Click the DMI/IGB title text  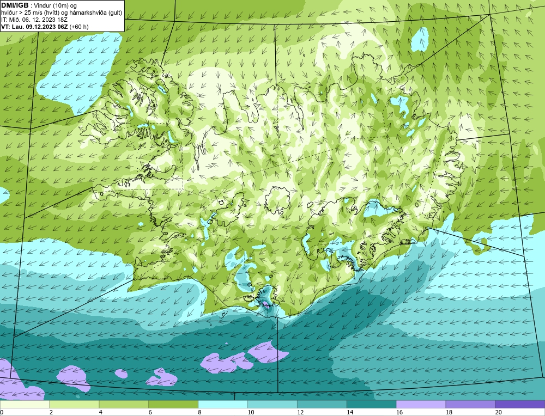click(15, 5)
